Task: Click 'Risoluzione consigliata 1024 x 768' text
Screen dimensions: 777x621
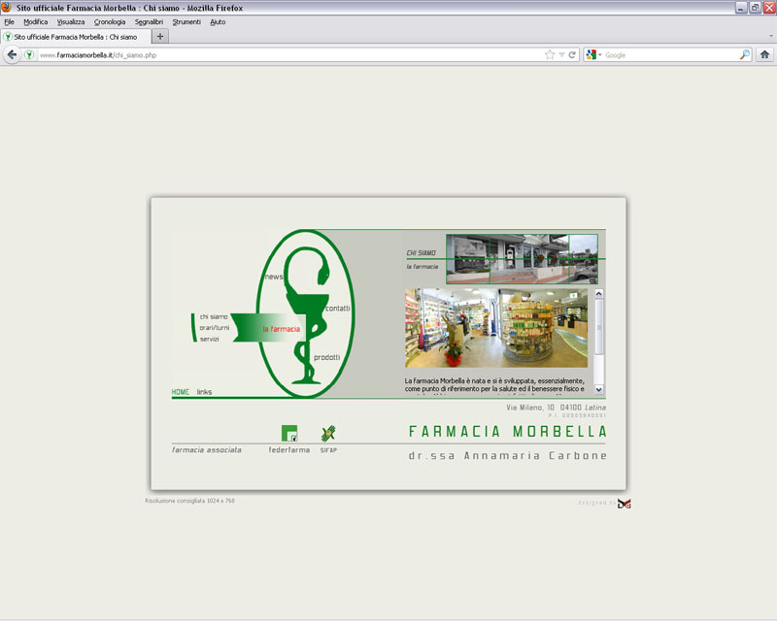Action: pos(189,501)
